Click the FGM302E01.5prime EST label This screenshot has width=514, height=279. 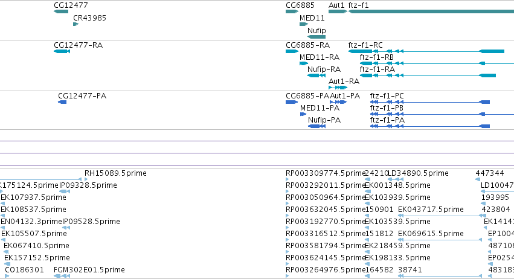(x=89, y=270)
